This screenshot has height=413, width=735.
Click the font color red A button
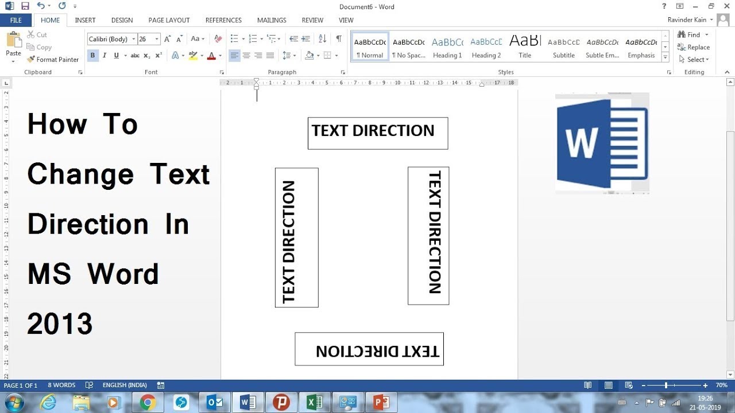(x=211, y=56)
